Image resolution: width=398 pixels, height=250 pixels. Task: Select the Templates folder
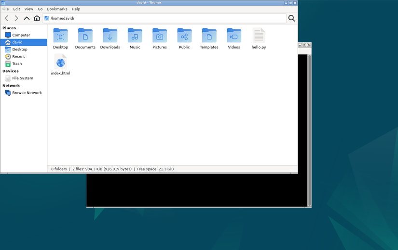pos(209,39)
